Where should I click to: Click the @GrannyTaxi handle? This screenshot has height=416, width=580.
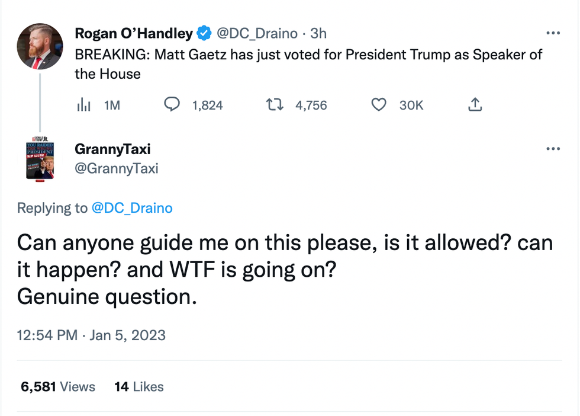click(x=117, y=168)
